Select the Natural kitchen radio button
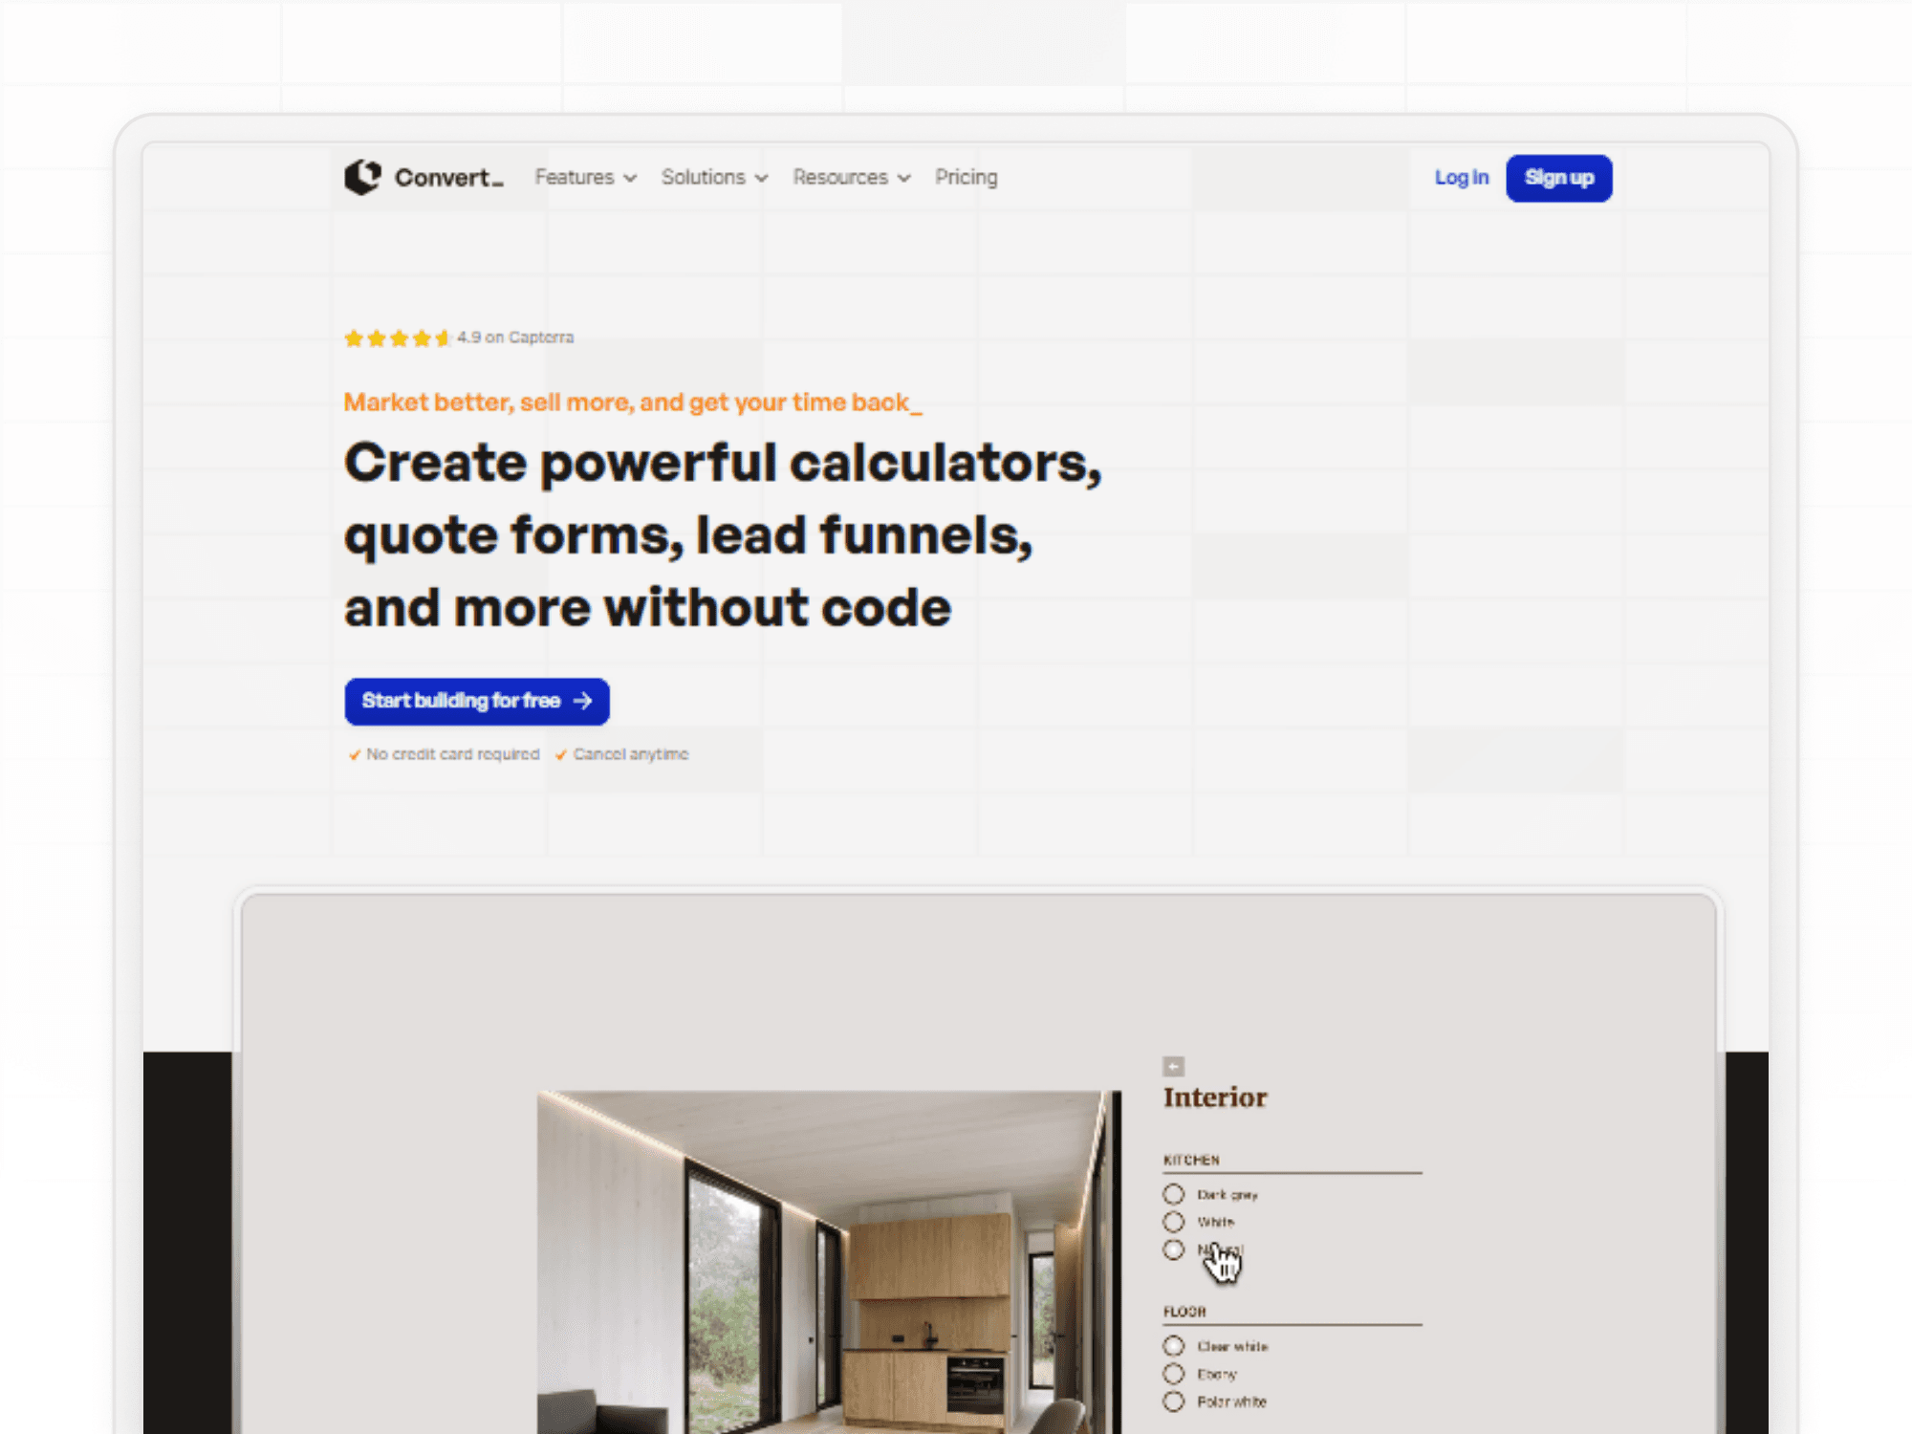This screenshot has width=1912, height=1434. pyautogui.click(x=1176, y=1250)
